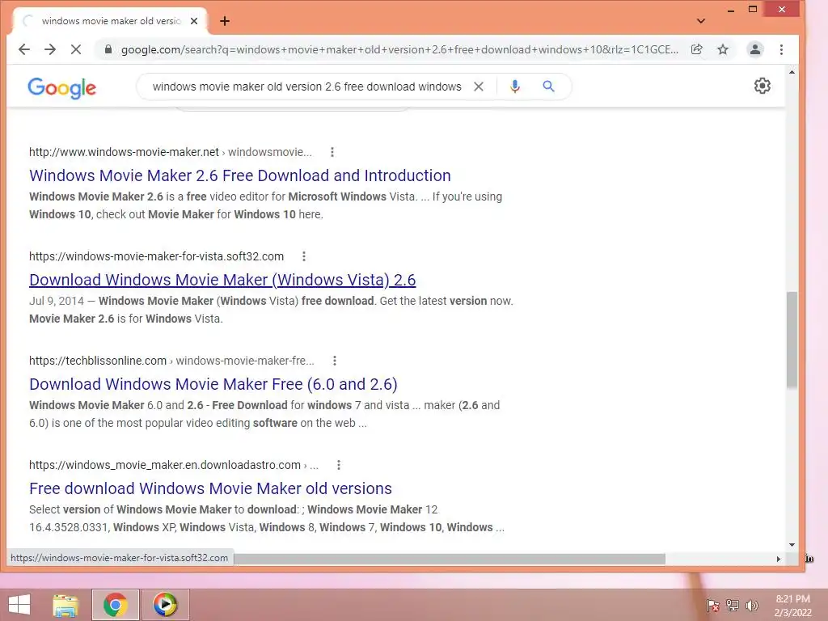This screenshot has height=621, width=828.
Task: Open File Explorer from the taskbar
Action: 65,605
